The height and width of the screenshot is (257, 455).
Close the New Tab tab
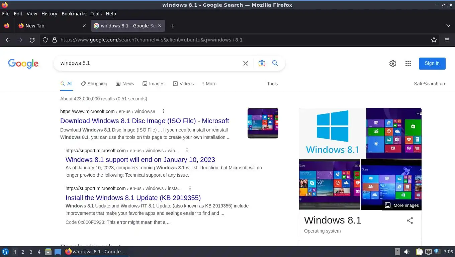click(x=84, y=26)
